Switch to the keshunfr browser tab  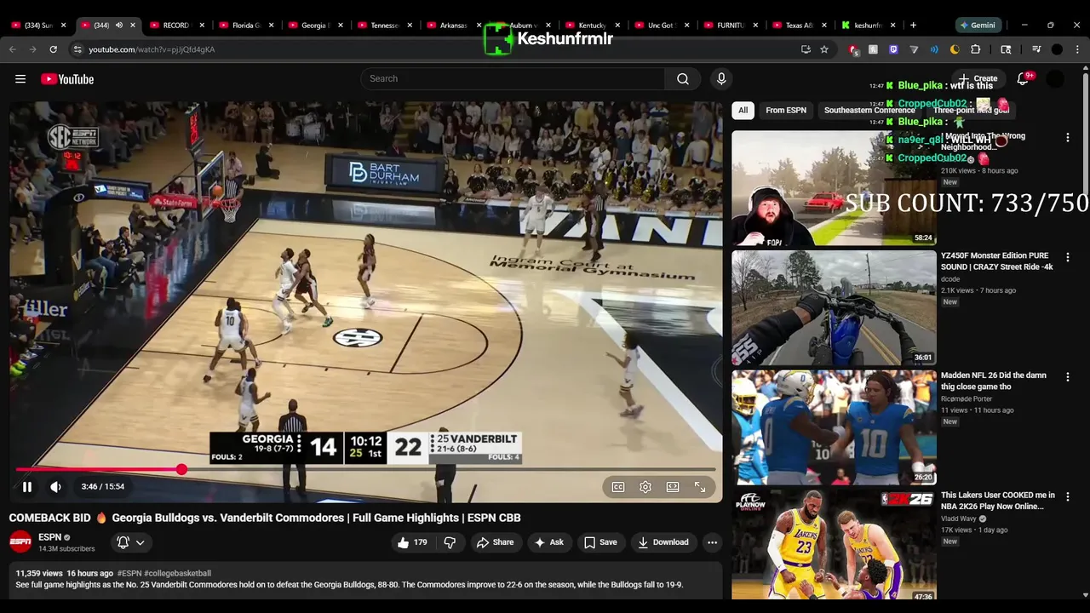(x=868, y=26)
